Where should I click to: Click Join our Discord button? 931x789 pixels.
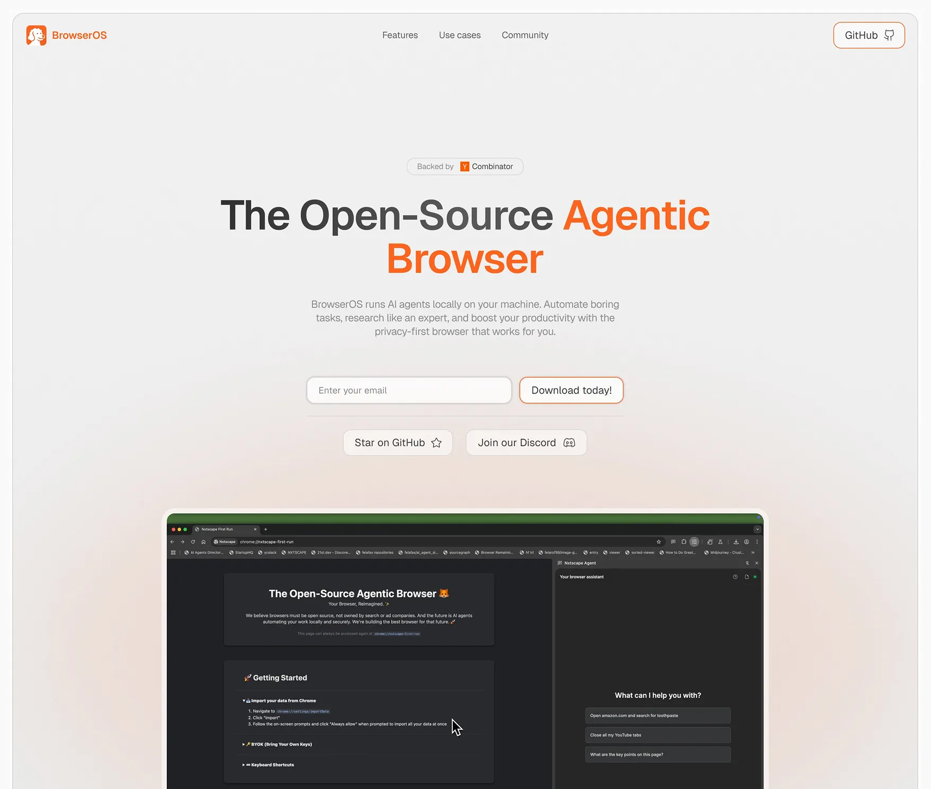pyautogui.click(x=526, y=443)
